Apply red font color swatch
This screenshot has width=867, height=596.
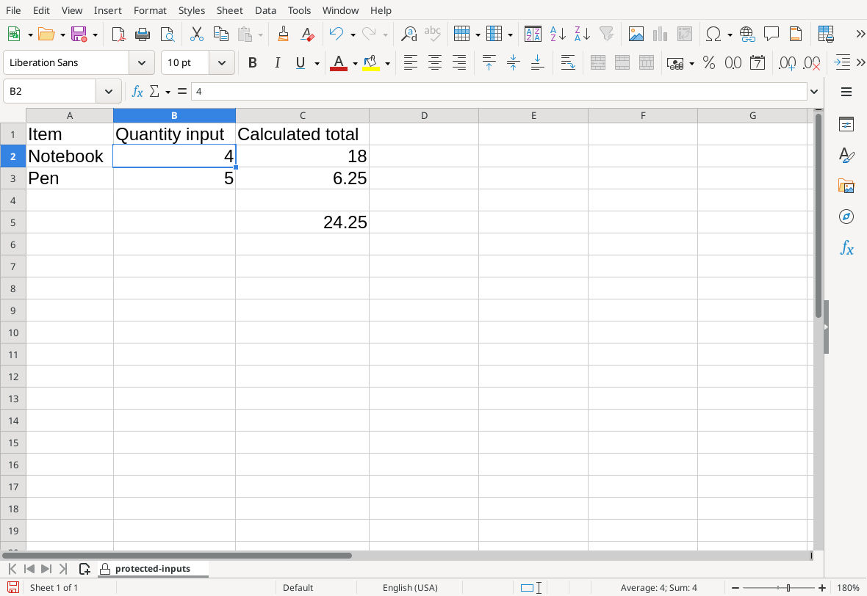coord(339,63)
